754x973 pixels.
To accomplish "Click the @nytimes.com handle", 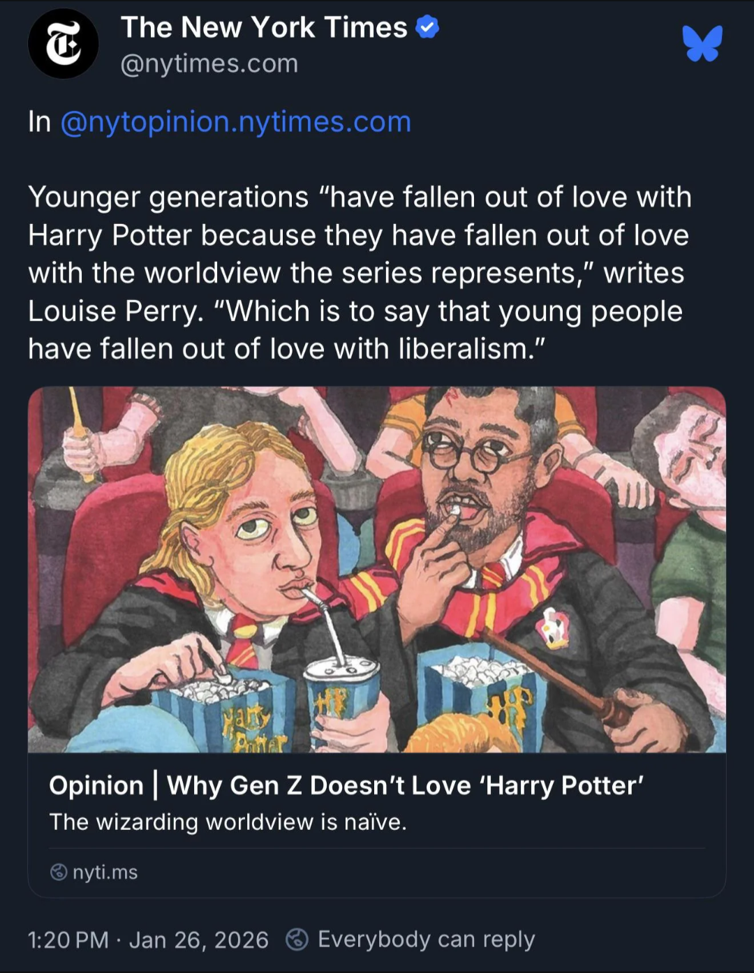I will click(209, 64).
